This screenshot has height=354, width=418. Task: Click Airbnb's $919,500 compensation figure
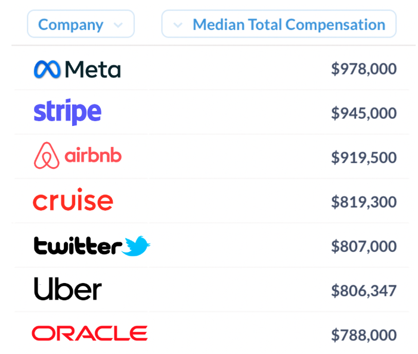364,158
